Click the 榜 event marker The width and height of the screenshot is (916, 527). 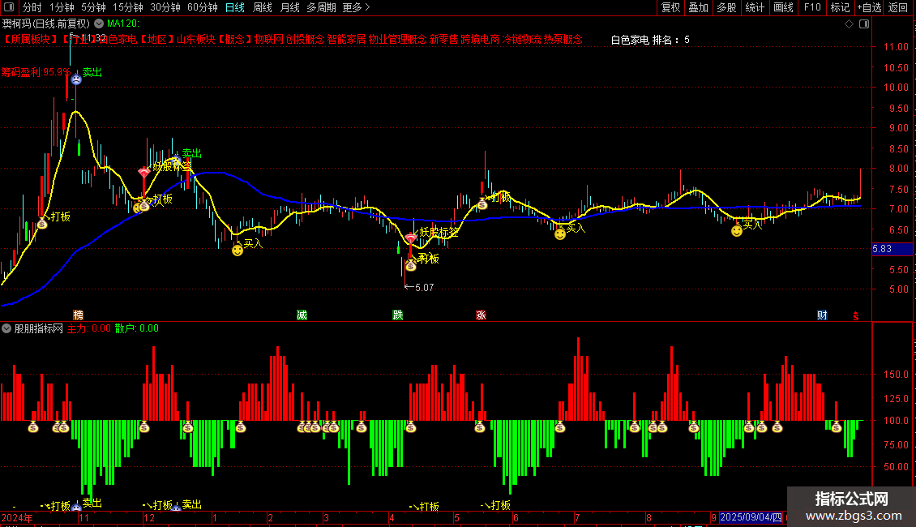pyautogui.click(x=78, y=315)
